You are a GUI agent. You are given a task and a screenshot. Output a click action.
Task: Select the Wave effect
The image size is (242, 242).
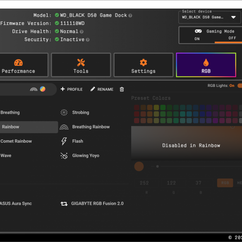click(x=6, y=156)
